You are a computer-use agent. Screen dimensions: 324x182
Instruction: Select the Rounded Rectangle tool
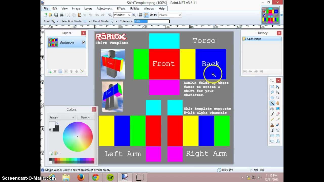click(278, 136)
